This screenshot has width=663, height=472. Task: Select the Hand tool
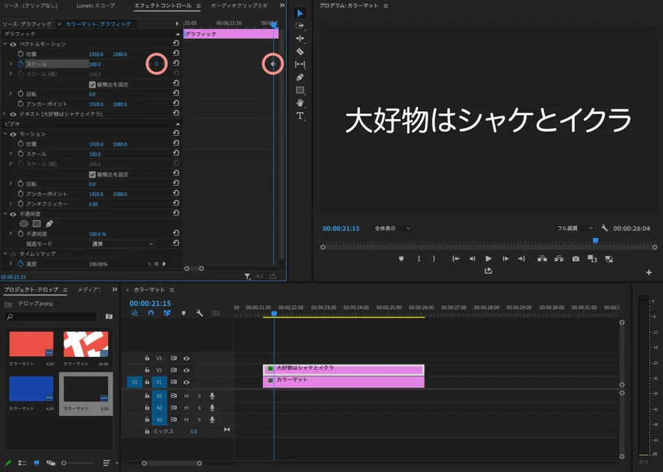(300, 103)
